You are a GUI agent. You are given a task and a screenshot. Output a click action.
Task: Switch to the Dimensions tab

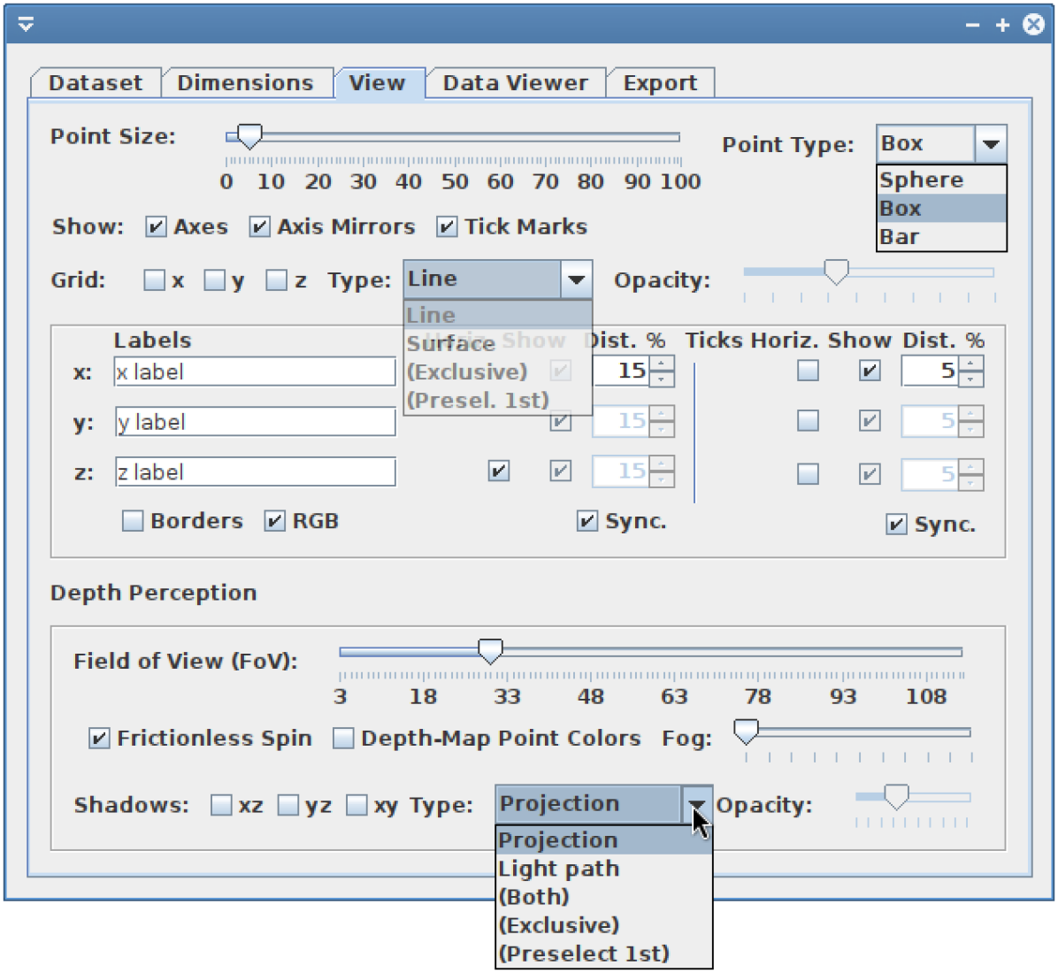point(245,83)
